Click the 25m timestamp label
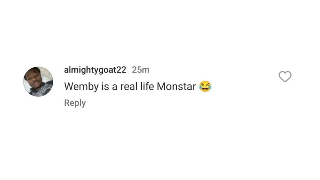 [x=141, y=70]
